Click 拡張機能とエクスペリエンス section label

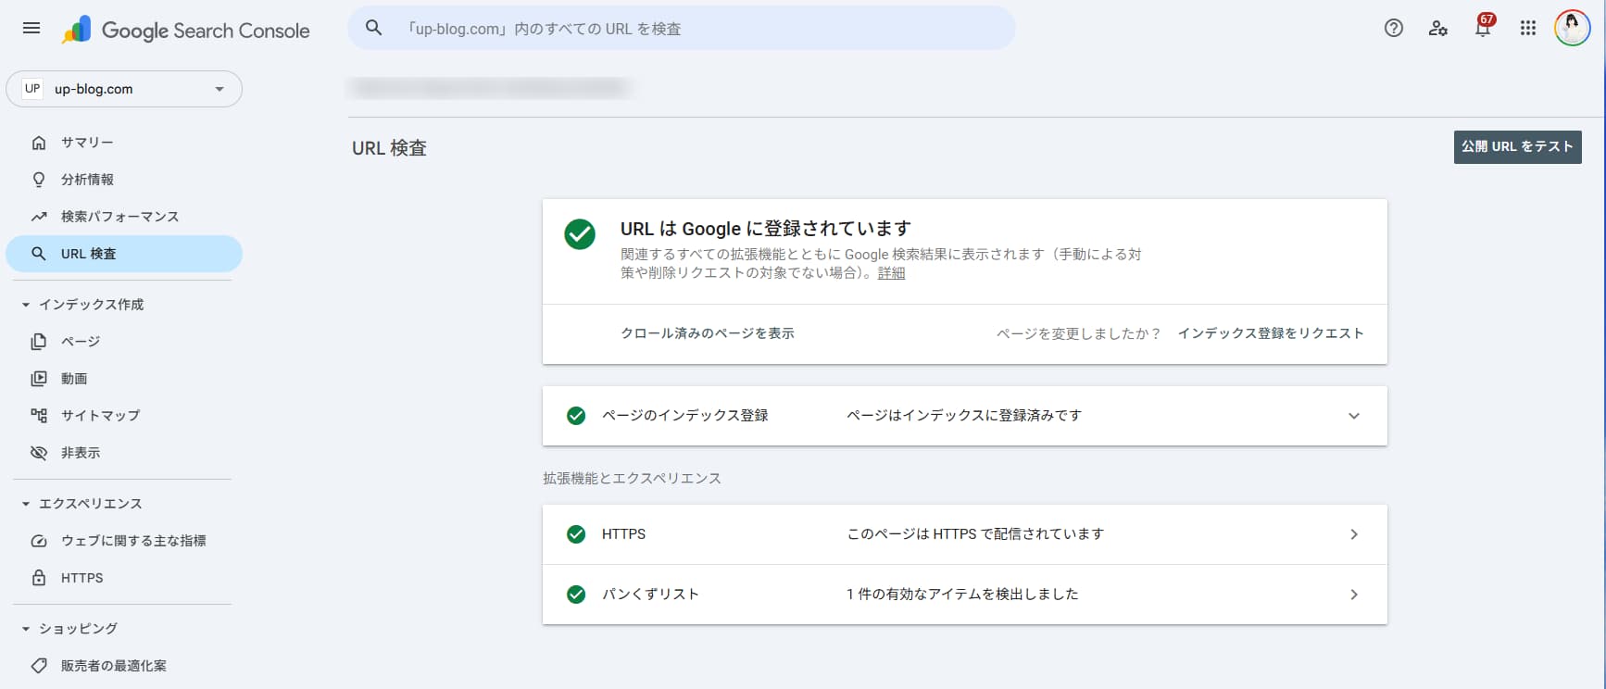click(x=632, y=479)
